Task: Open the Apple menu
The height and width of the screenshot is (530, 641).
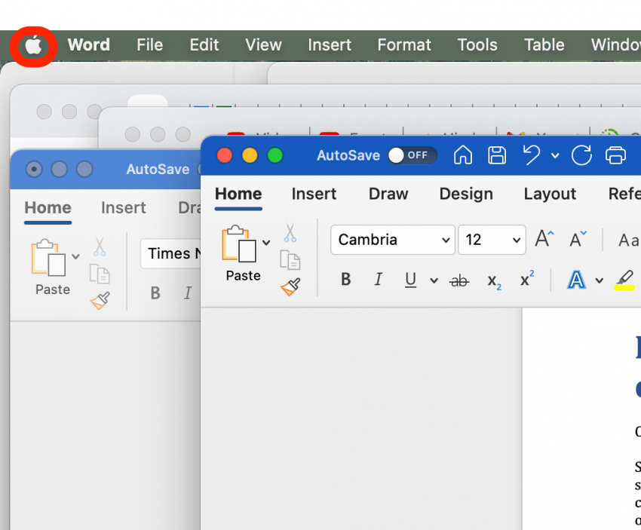Action: [x=33, y=45]
